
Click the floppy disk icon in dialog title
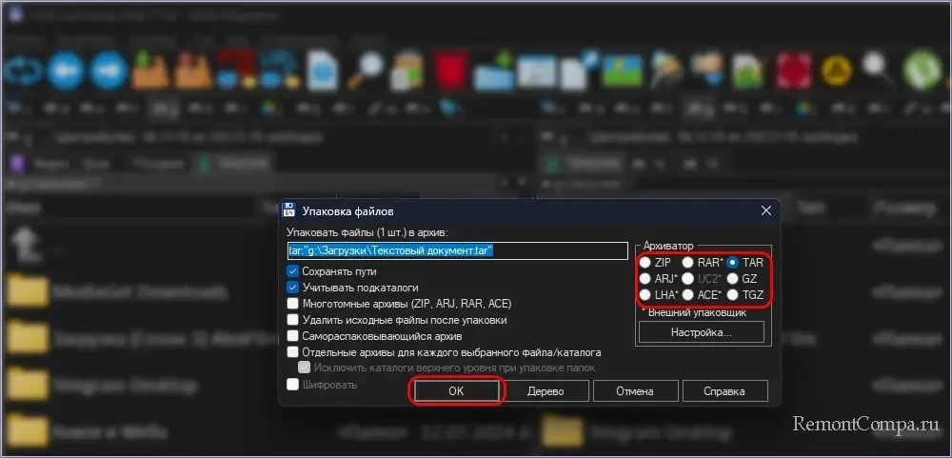click(289, 210)
